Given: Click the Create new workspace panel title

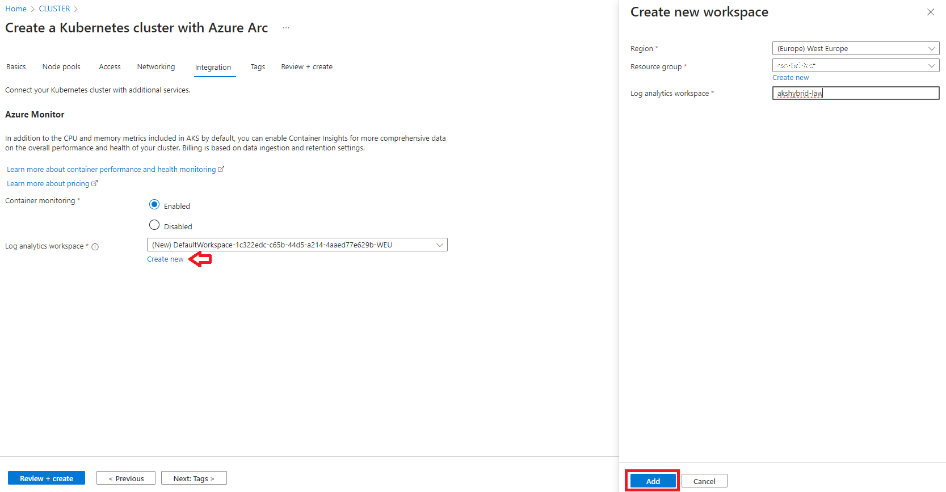Looking at the screenshot, I should pyautogui.click(x=699, y=12).
